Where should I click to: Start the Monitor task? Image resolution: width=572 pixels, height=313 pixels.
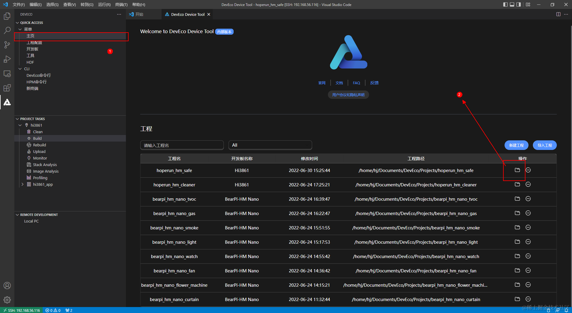(x=40, y=158)
